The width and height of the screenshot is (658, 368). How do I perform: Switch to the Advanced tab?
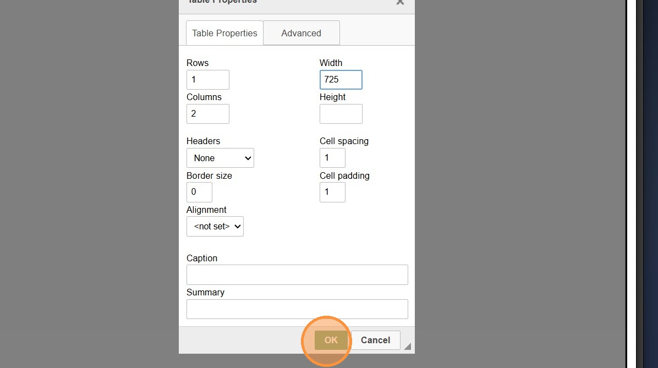[301, 33]
